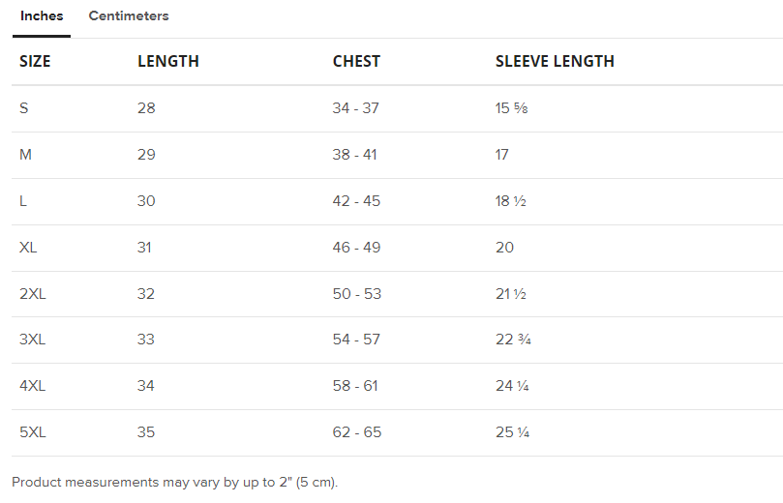Select the 2XL size row label
This screenshot has height=503, width=783.
coord(33,294)
